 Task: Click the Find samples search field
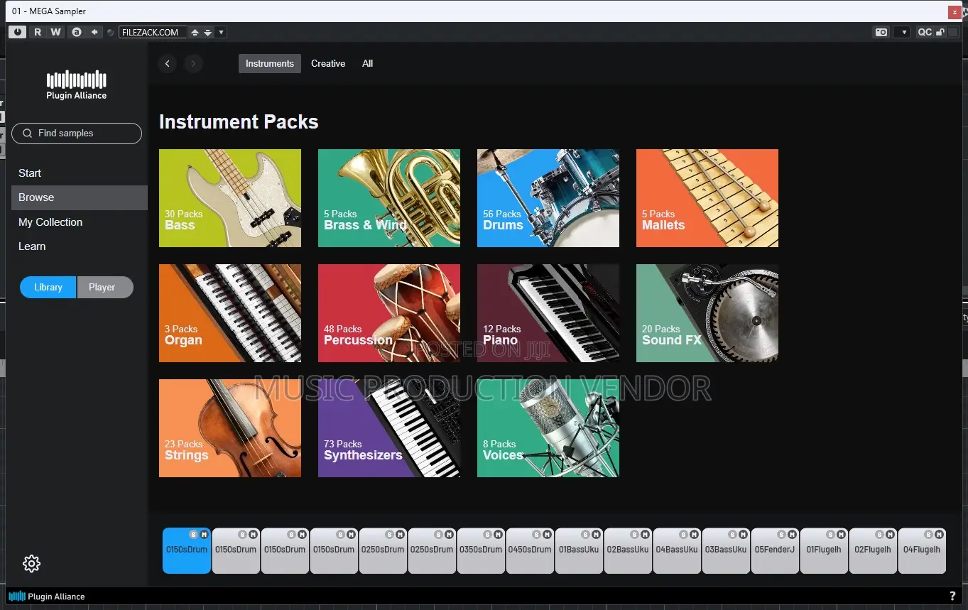[77, 134]
